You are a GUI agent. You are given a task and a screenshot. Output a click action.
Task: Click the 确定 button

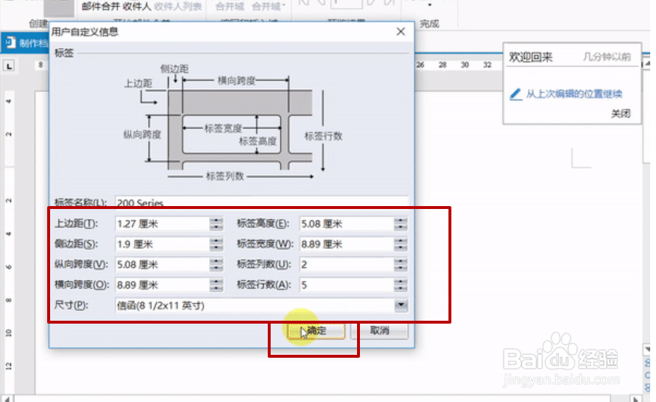[x=316, y=331]
